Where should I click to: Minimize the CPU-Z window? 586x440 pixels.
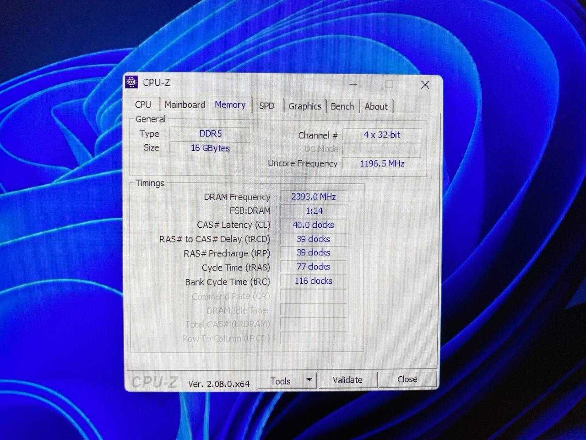pyautogui.click(x=353, y=84)
